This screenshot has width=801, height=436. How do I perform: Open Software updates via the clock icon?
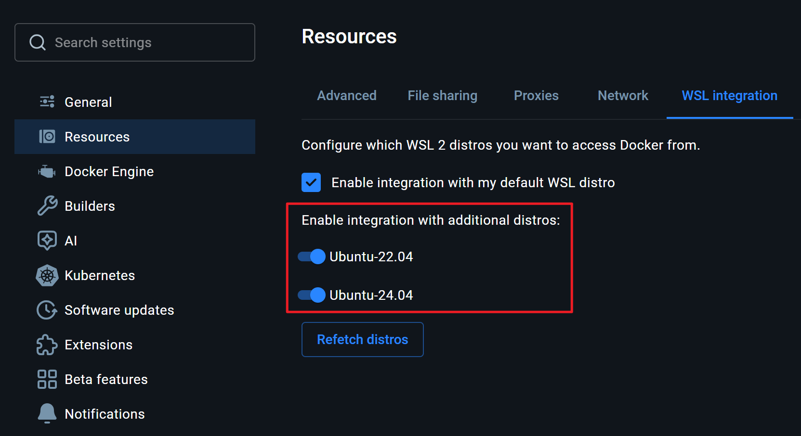point(47,310)
